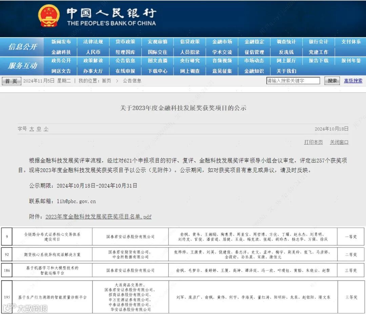The width and height of the screenshot is (366, 315).
Task: Open 网送文告 menu item
Action: [61, 71]
